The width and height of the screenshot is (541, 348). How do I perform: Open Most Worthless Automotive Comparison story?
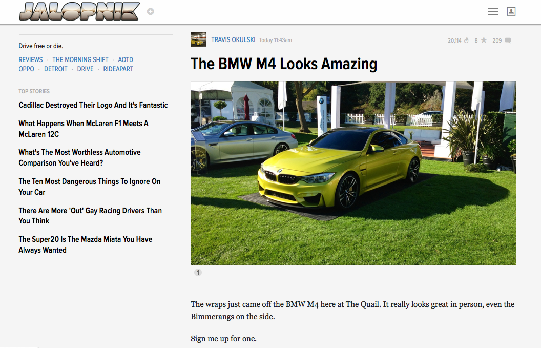[80, 157]
